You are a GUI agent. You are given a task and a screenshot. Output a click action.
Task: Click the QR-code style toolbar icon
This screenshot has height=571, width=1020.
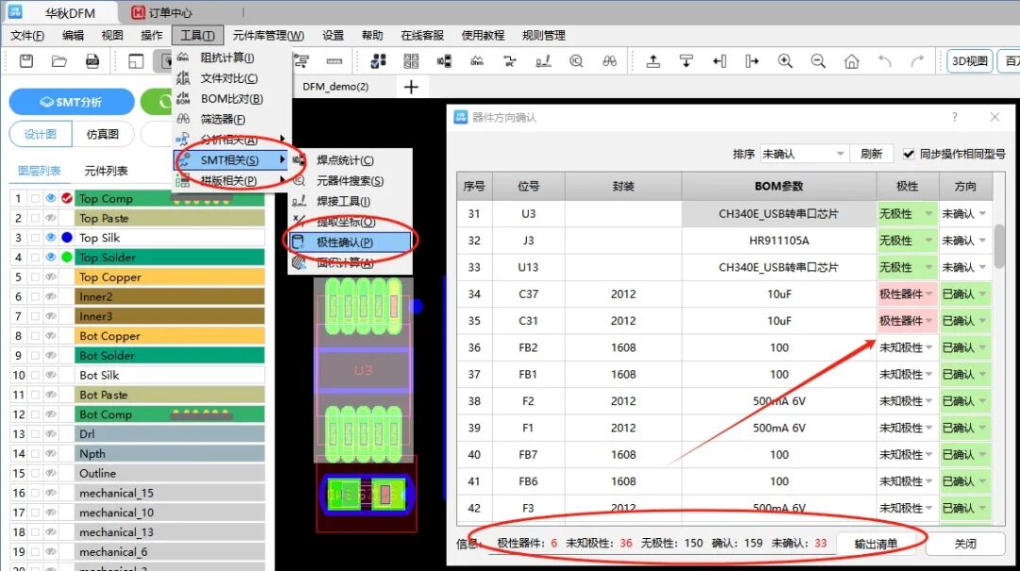[x=411, y=61]
